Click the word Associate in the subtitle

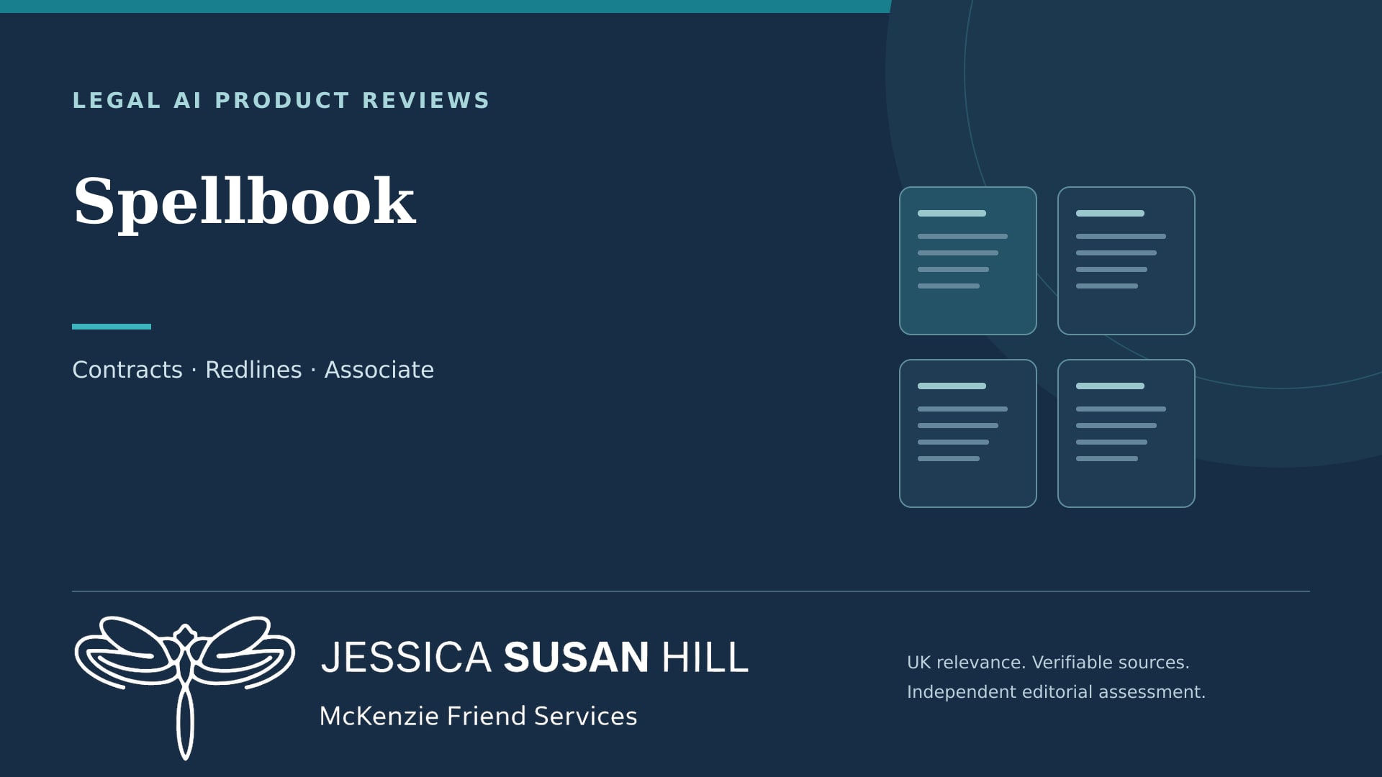coord(379,370)
